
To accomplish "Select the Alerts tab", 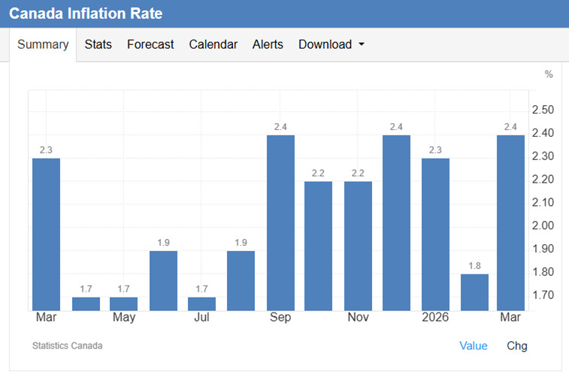I will pos(268,44).
